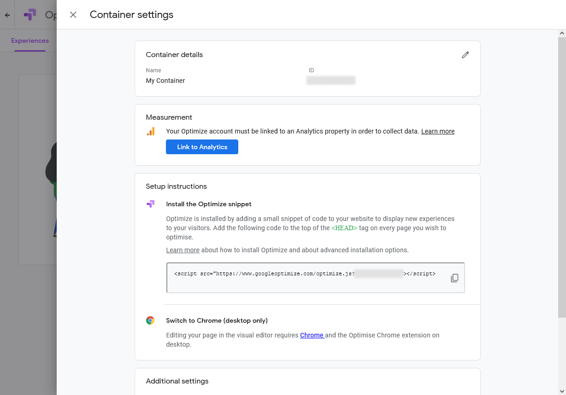The height and width of the screenshot is (395, 566).
Task: Click the Install the Optimize snippet title
Action: click(209, 204)
